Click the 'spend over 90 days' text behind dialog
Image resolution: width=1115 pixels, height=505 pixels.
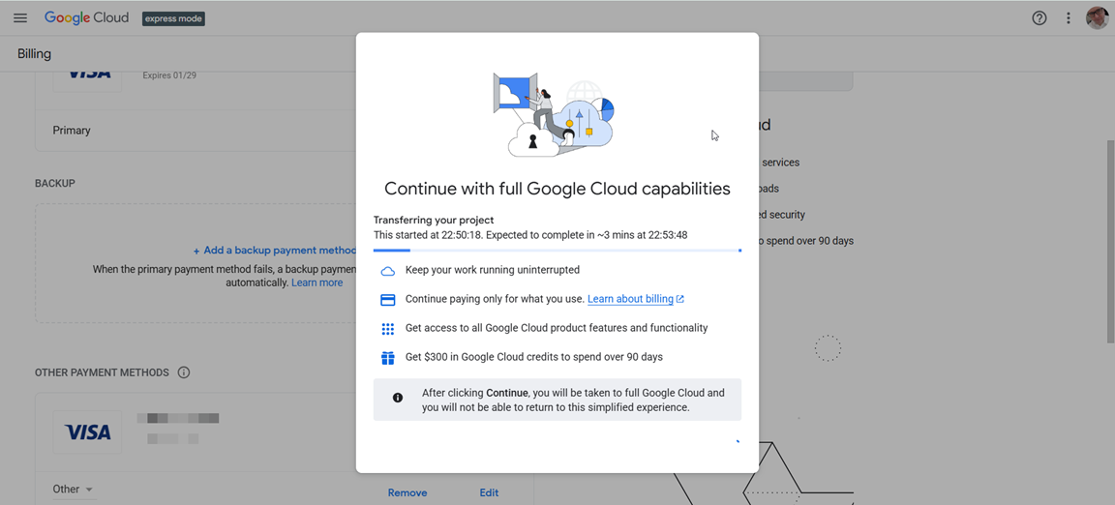tap(805, 241)
